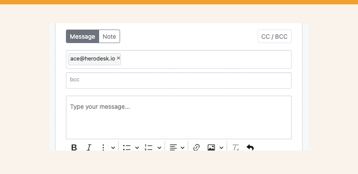358x174 pixels.
Task: Switch to the Note tab
Action: 109,37
